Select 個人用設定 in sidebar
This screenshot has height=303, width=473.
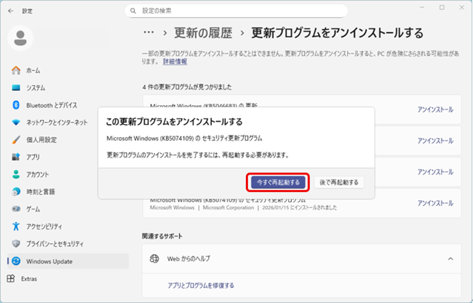41,140
